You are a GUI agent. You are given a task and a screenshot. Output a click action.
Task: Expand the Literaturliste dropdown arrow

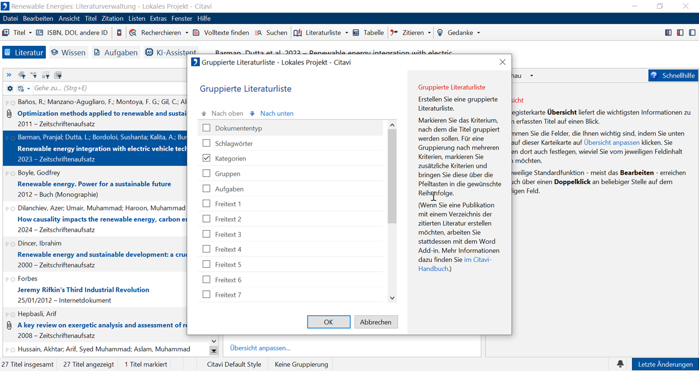click(346, 33)
